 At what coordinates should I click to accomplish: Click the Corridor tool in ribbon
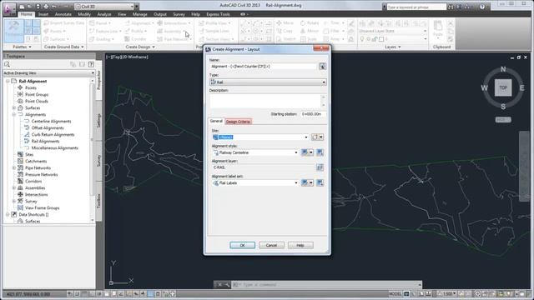coord(135,39)
